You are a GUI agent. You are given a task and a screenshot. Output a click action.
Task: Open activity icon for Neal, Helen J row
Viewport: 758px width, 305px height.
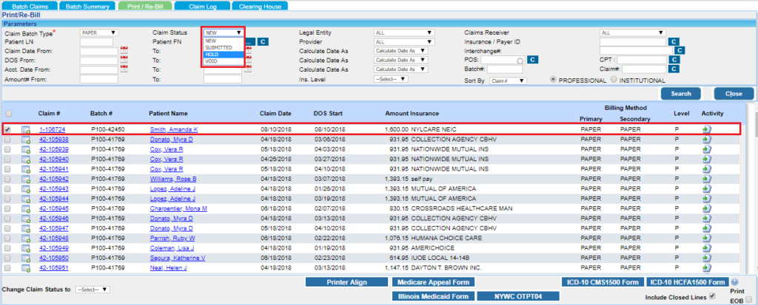point(707,268)
